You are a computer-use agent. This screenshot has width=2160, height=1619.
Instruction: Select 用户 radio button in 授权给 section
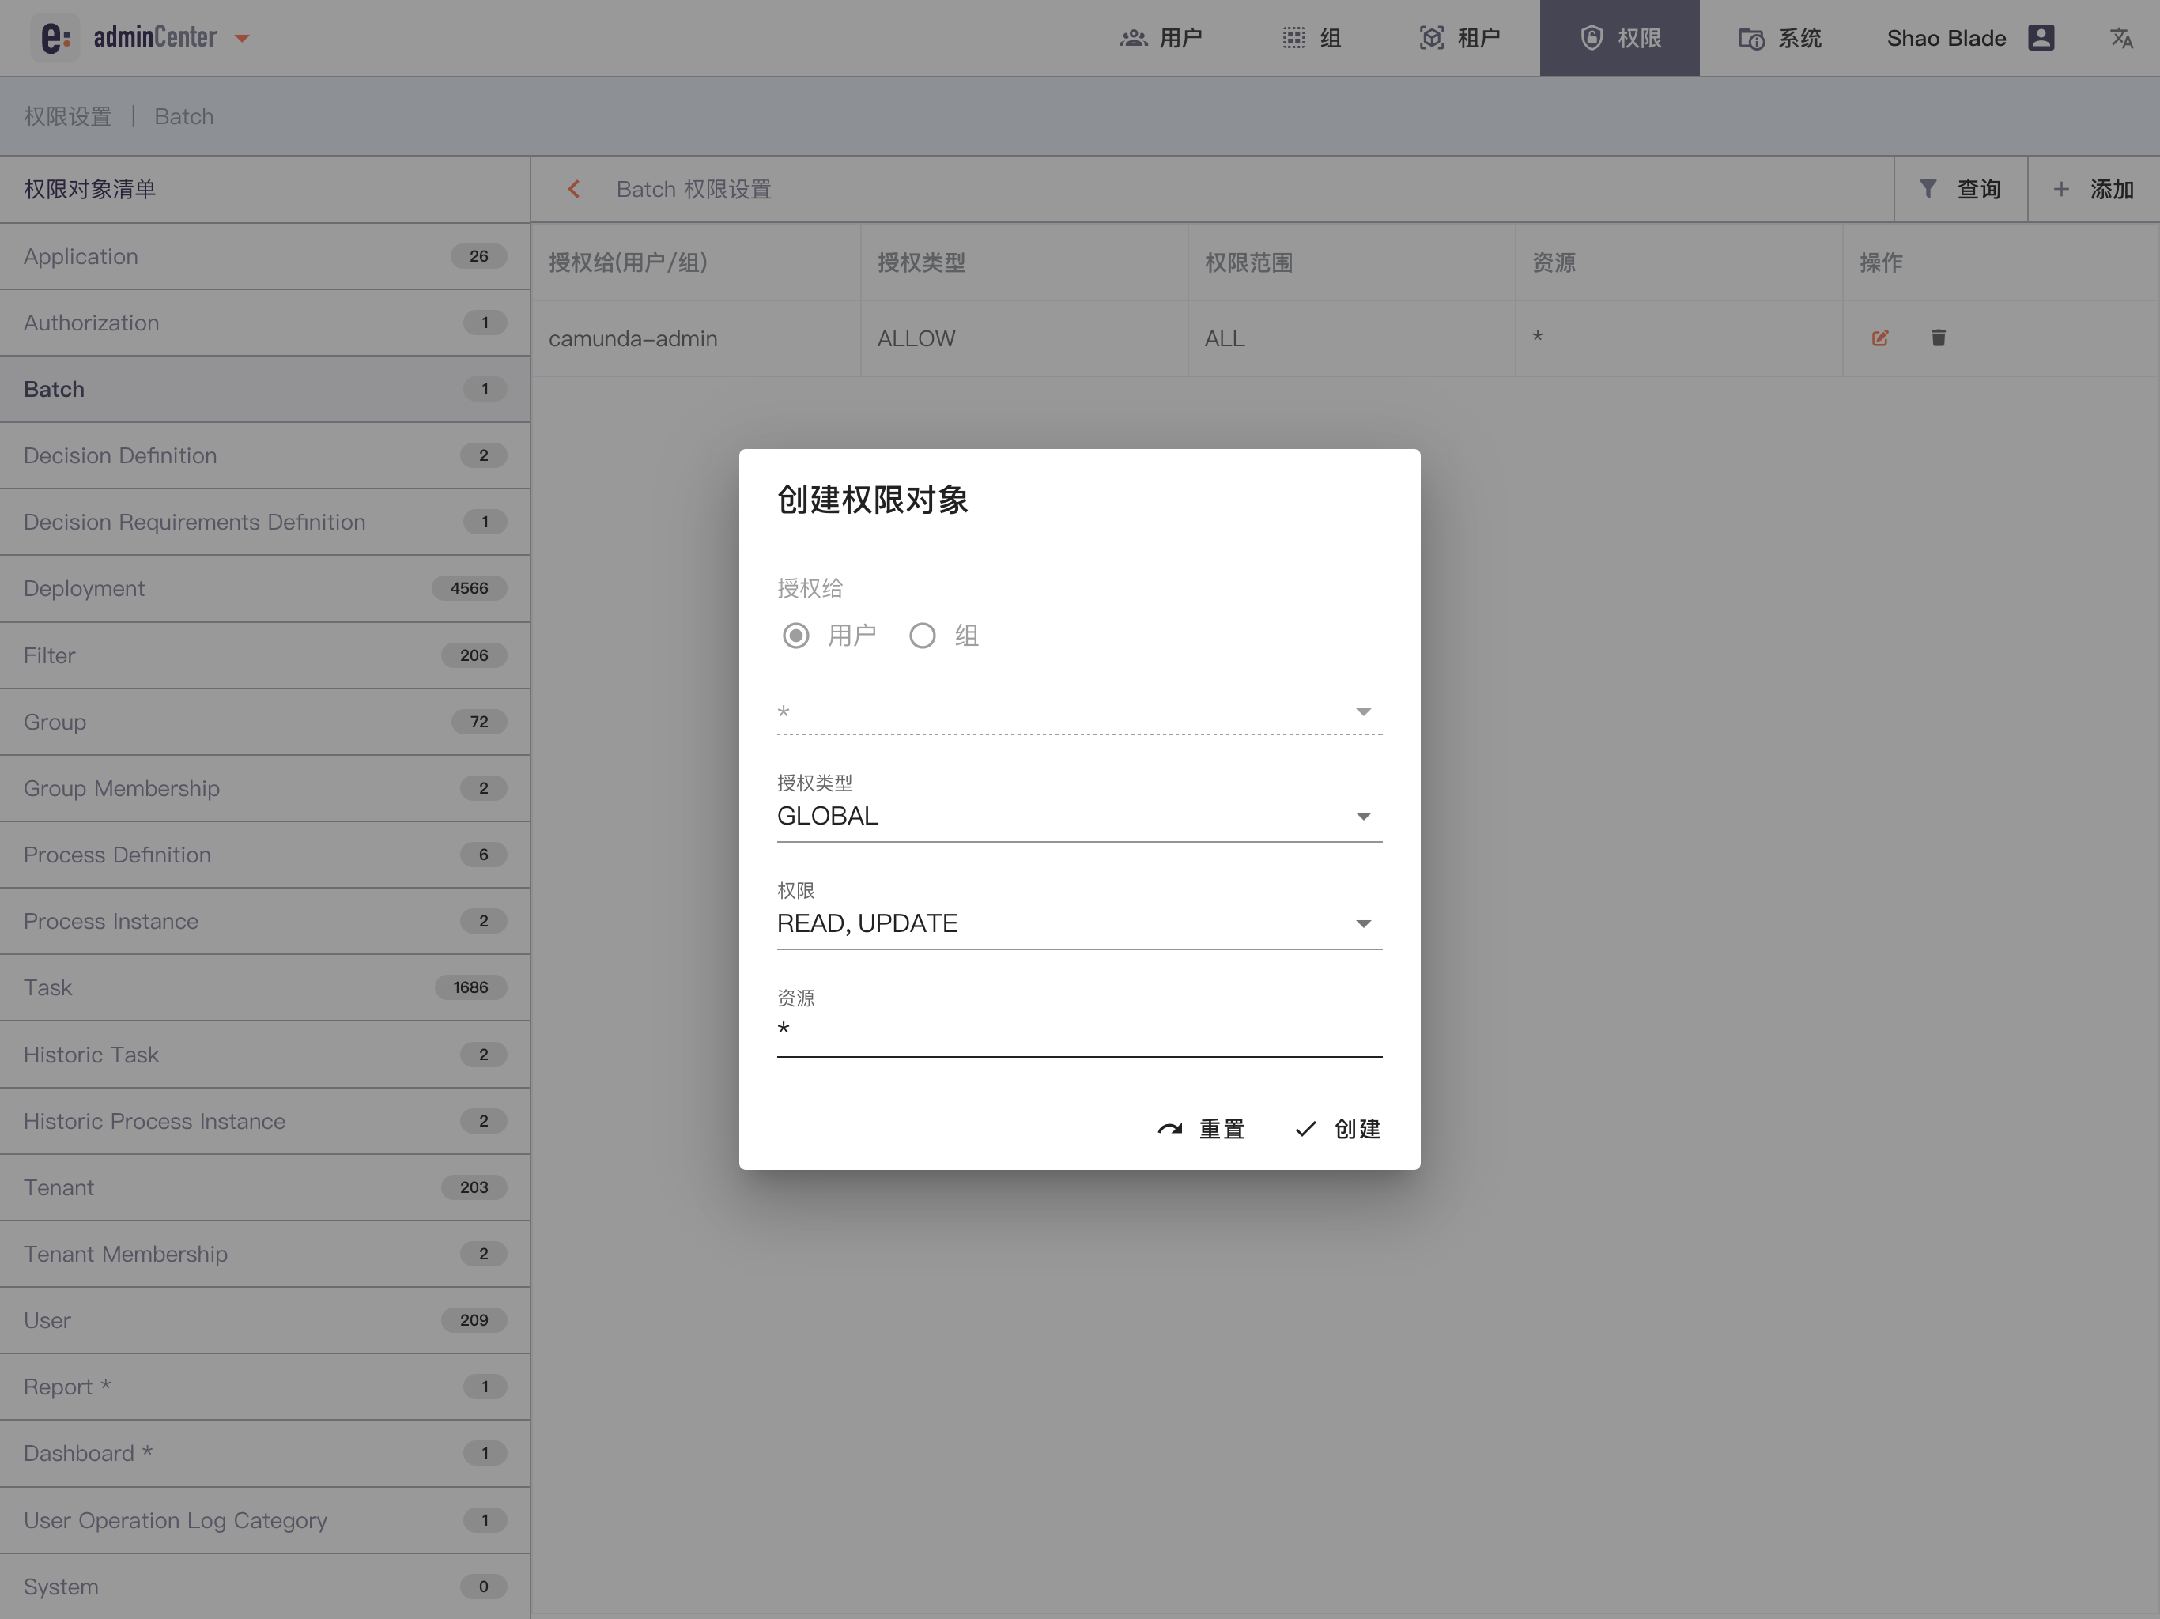796,634
